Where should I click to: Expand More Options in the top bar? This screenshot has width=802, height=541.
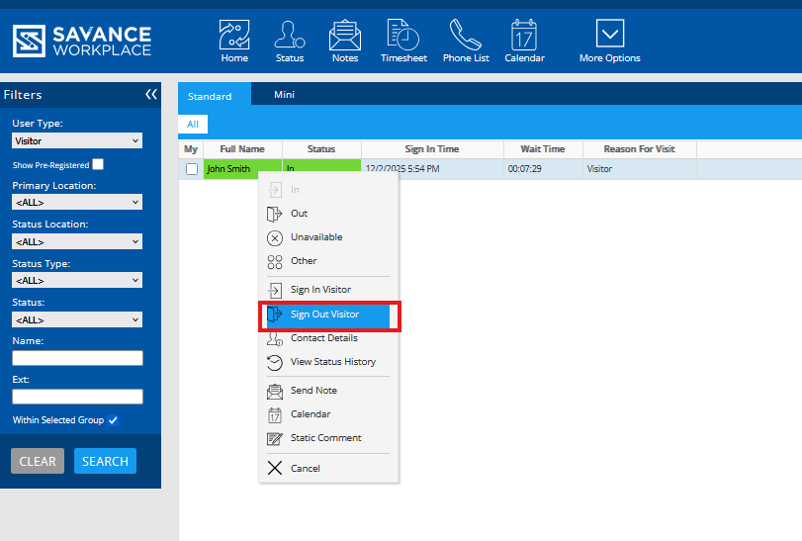point(610,41)
